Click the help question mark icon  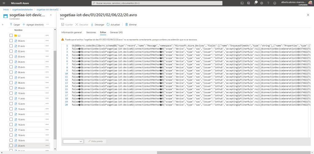coord(268,3)
